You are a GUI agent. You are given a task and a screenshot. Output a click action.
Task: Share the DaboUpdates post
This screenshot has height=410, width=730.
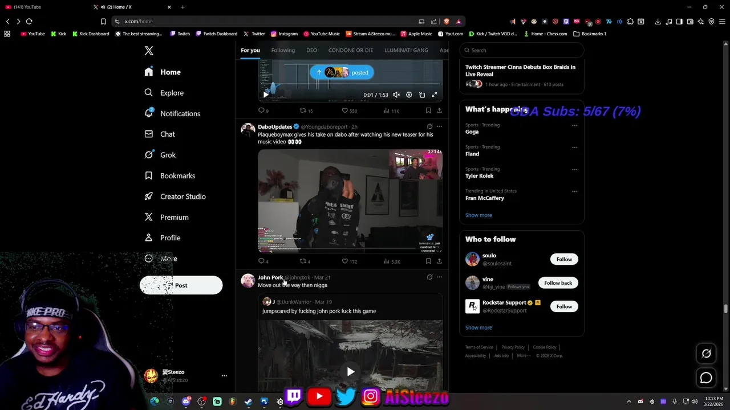439,261
